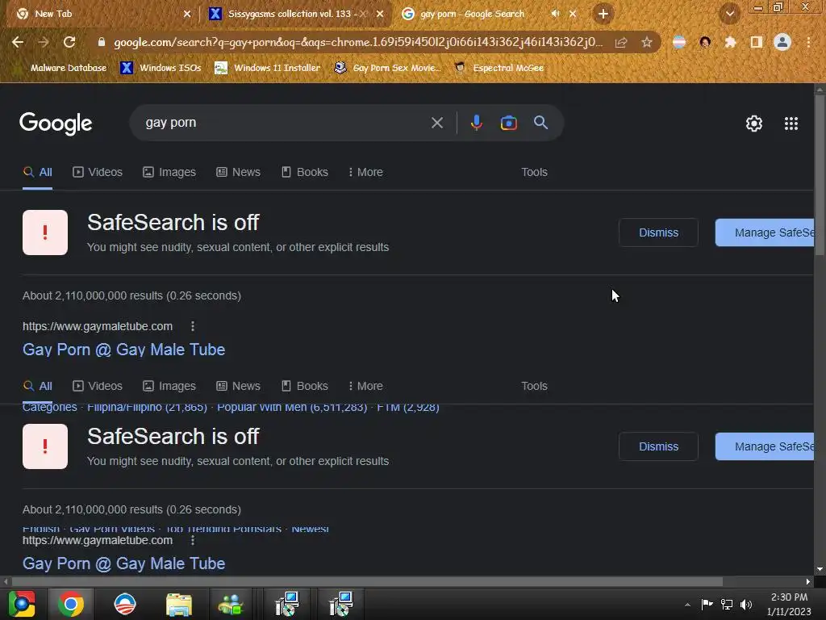Select the topmost Books filter tab

point(304,172)
